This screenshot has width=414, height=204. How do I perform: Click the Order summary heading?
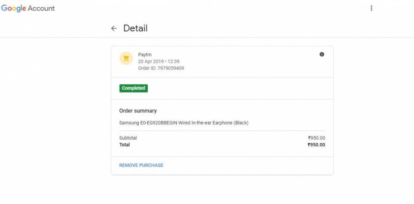(138, 111)
